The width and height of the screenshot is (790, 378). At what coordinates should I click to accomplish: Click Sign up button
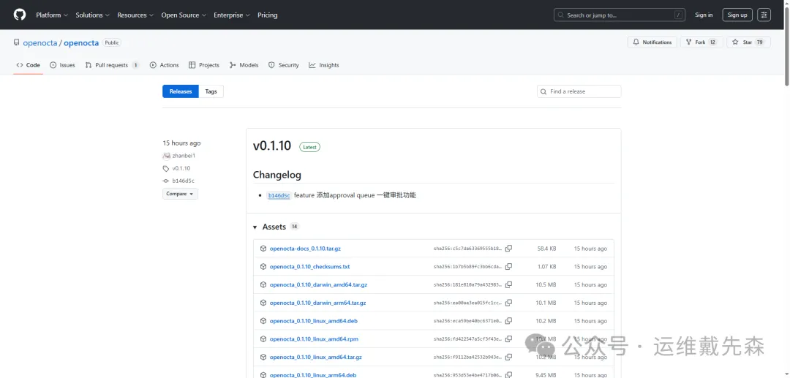(x=737, y=15)
